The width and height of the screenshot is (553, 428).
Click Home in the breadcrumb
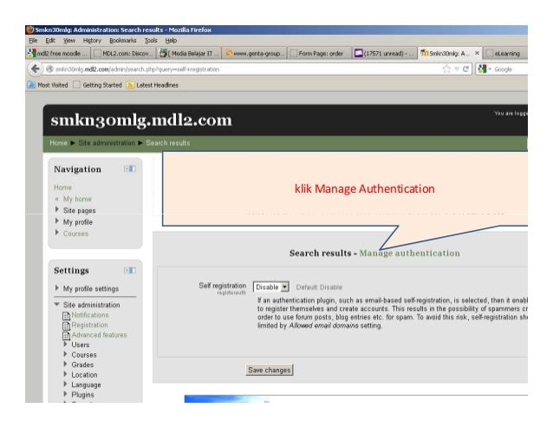tap(59, 142)
